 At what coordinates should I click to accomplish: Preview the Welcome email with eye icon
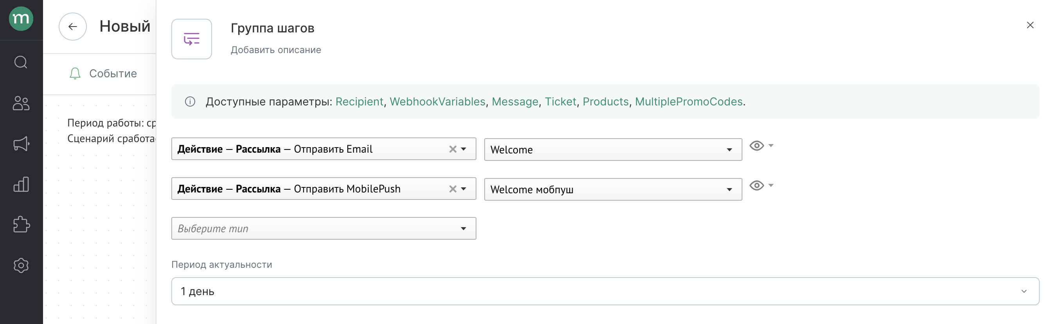click(757, 146)
